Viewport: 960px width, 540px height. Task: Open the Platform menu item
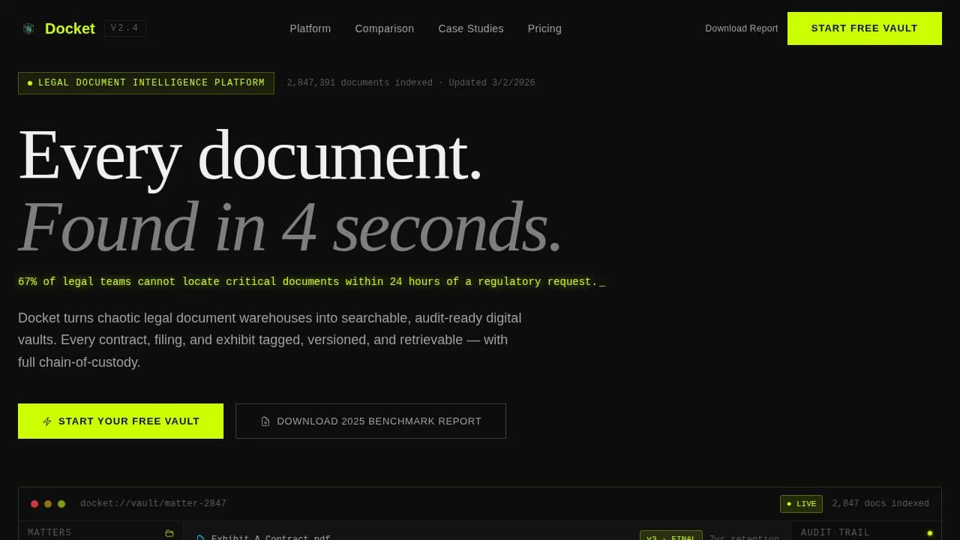(x=310, y=28)
